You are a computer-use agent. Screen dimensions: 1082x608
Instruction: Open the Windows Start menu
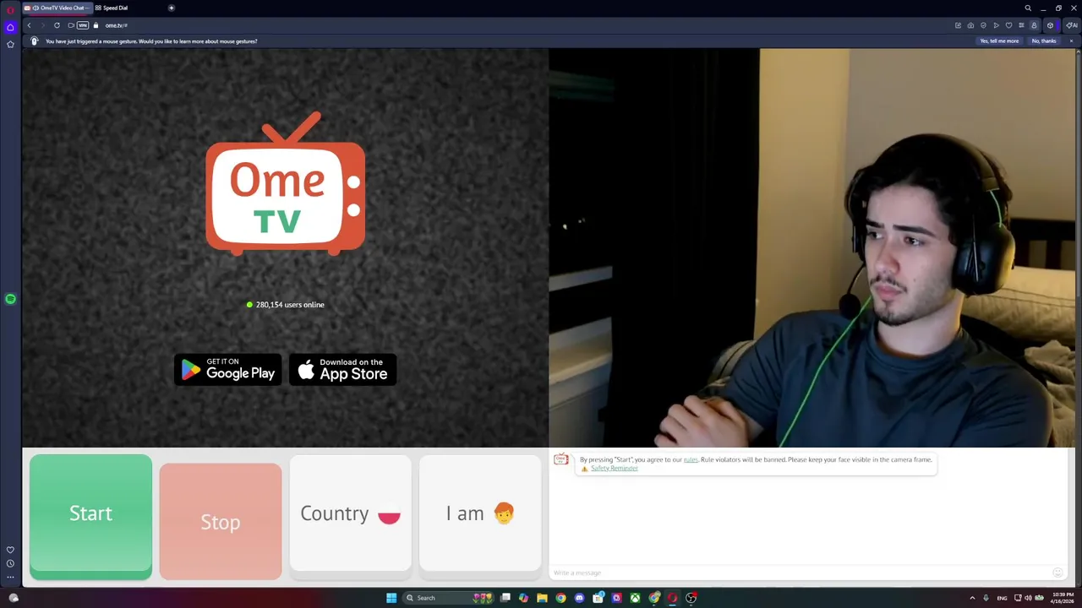[x=391, y=598]
